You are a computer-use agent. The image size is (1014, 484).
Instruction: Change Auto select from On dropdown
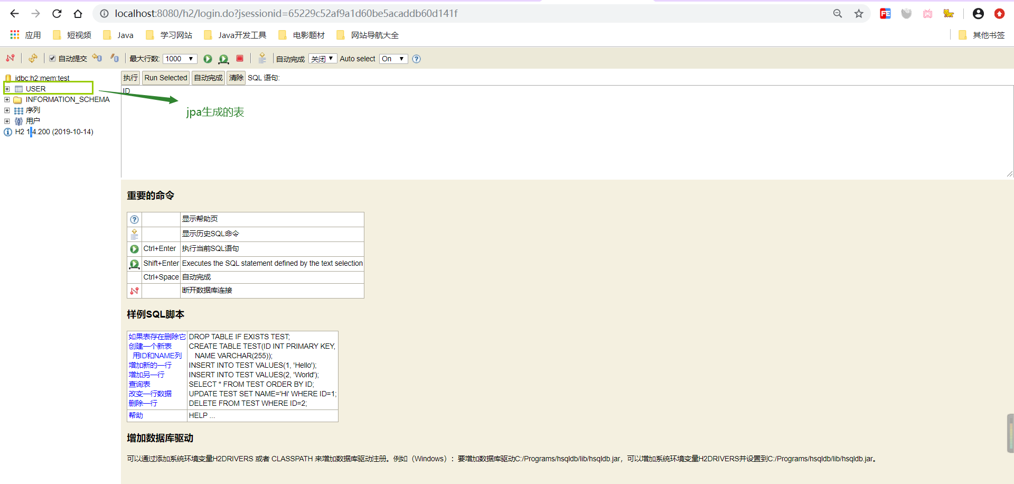point(393,59)
